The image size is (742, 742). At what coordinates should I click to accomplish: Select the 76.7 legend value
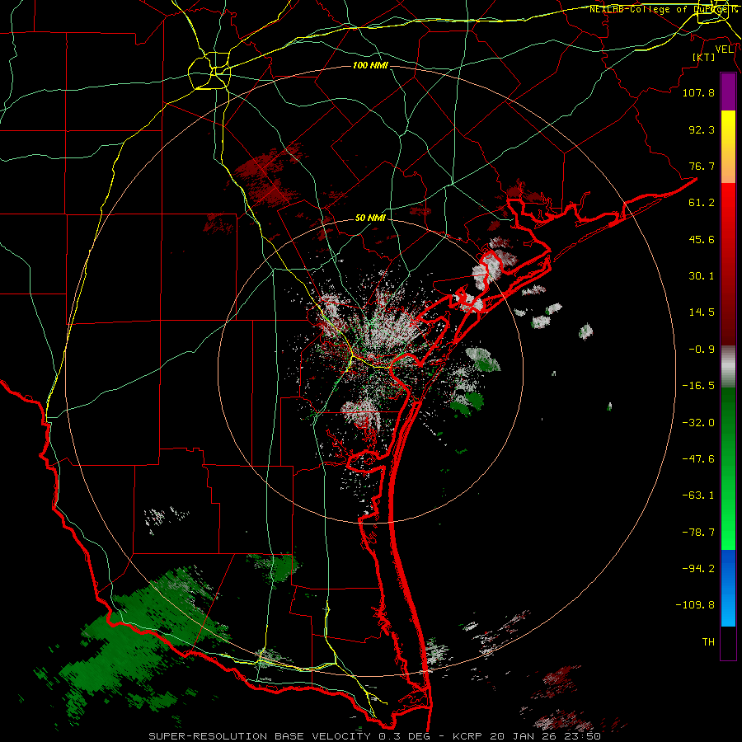tap(702, 166)
